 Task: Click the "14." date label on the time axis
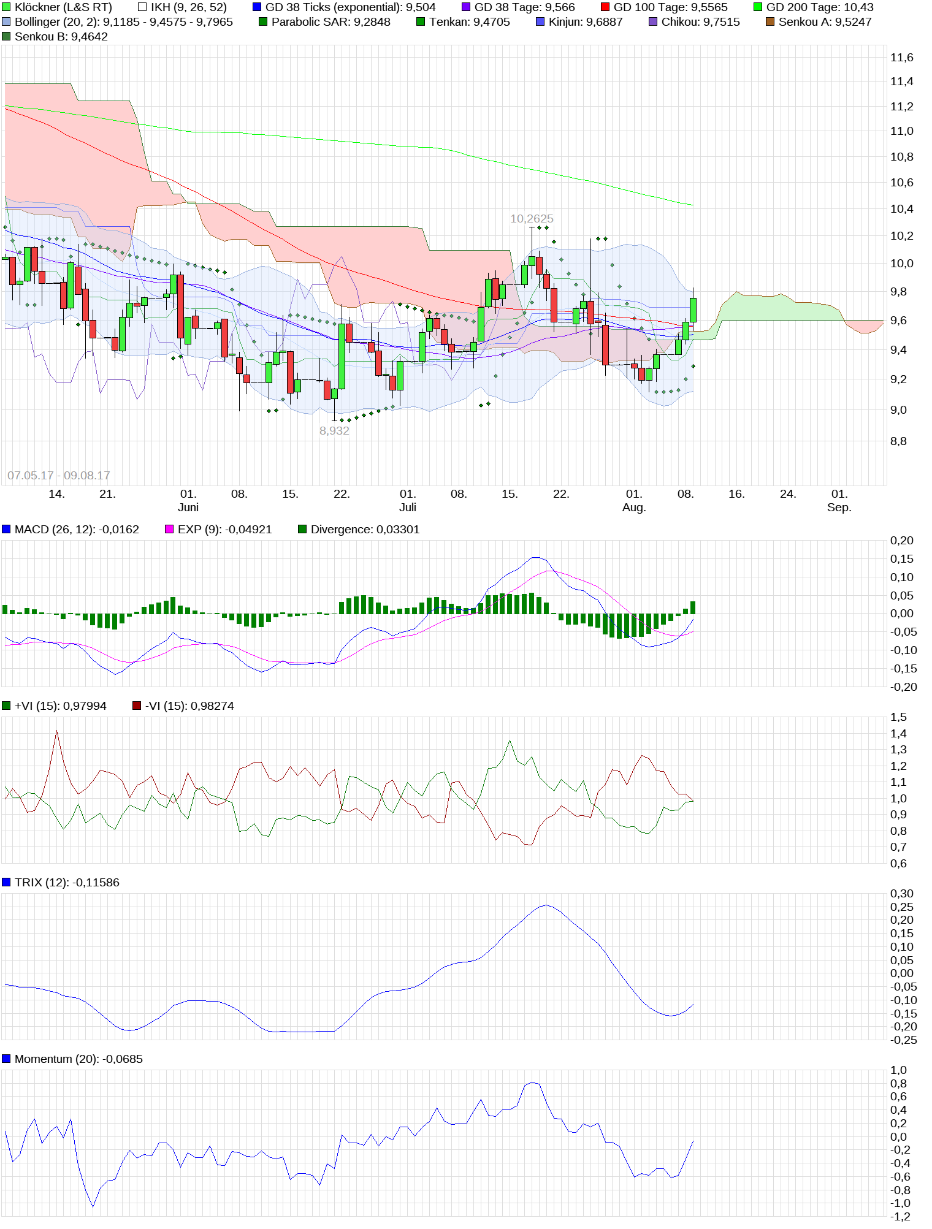[x=56, y=494]
